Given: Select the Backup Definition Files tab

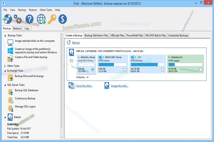Looking at the screenshot, I should pyautogui.click(x=96, y=35).
